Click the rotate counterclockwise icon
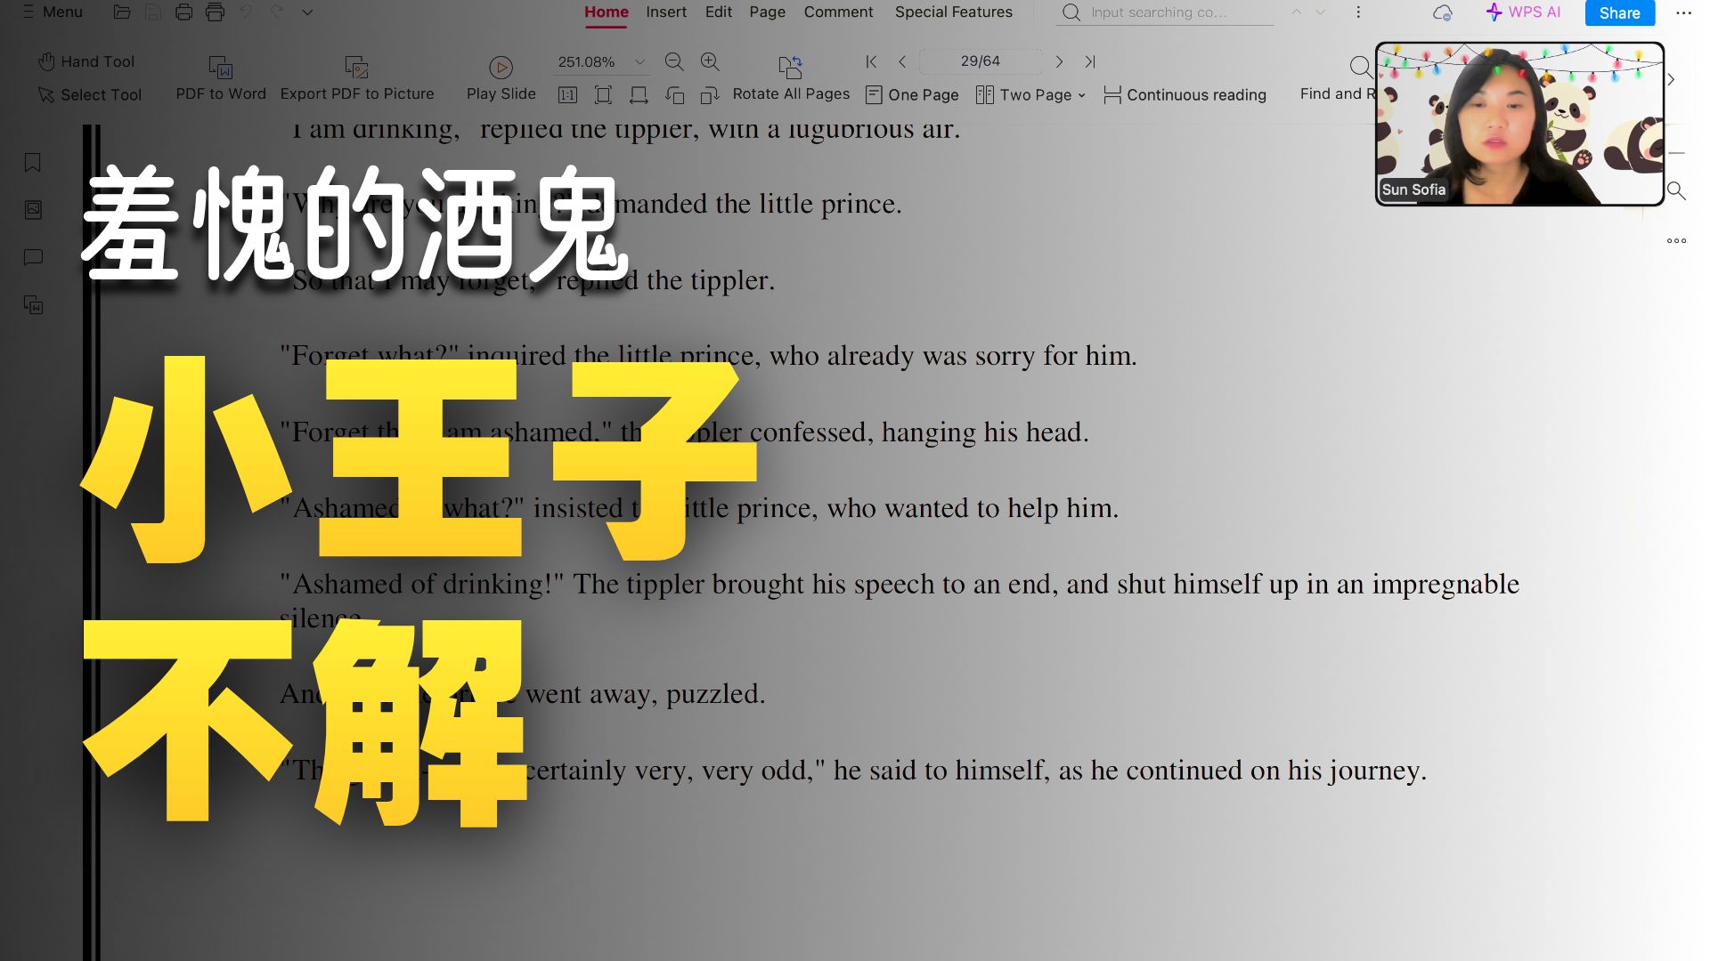 point(674,95)
